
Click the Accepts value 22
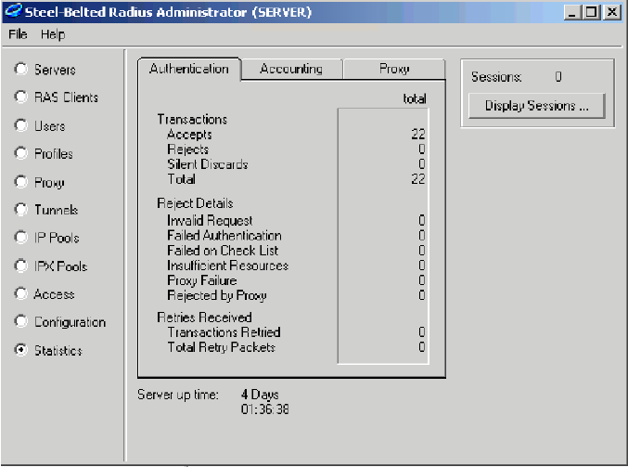coord(418,134)
